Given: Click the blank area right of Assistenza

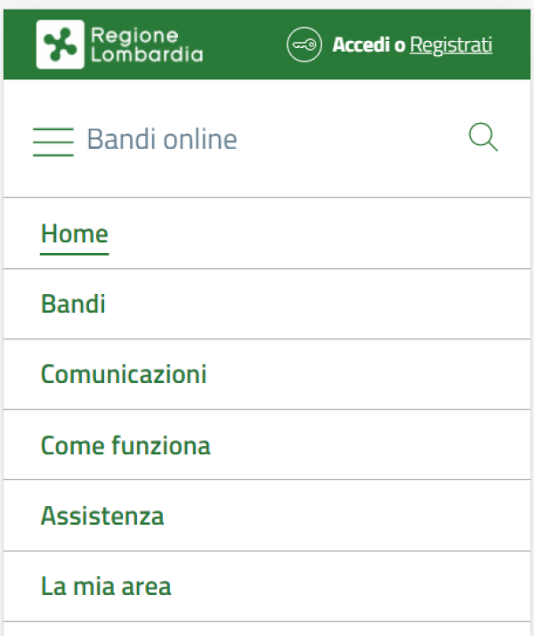Looking at the screenshot, I should [x=356, y=516].
